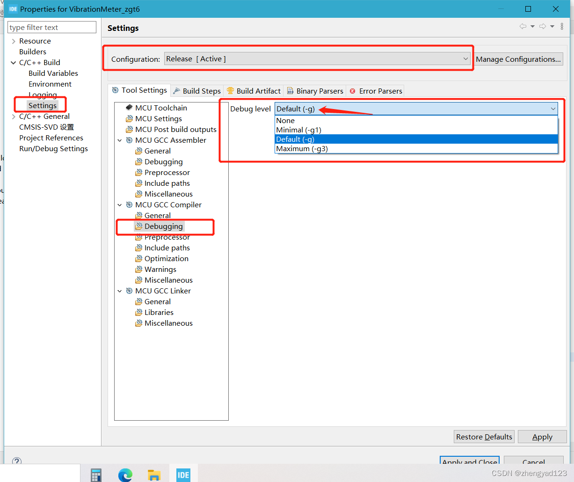Open the Configuration dropdown

coord(465,58)
